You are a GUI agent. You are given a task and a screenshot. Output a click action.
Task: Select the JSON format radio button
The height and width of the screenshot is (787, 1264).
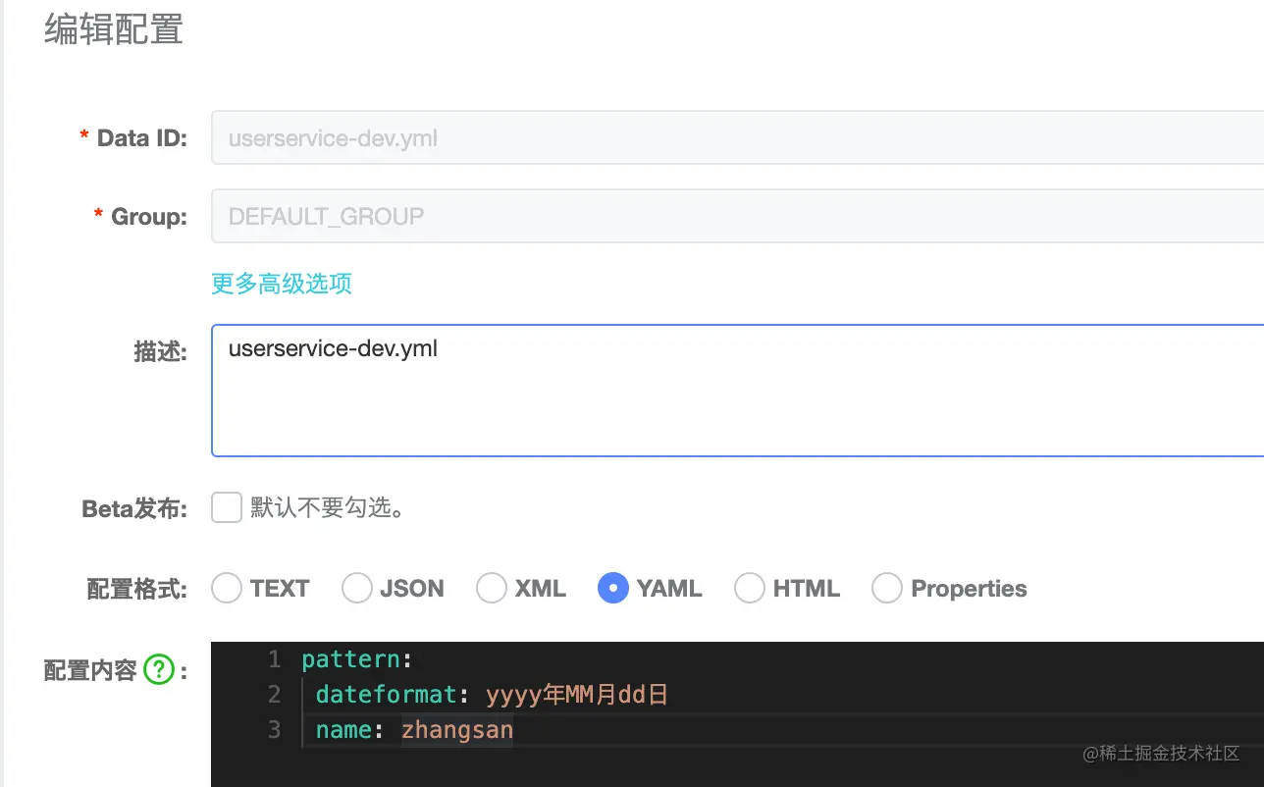(357, 588)
